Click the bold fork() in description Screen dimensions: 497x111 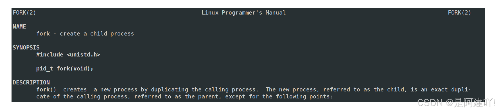tap(46, 89)
